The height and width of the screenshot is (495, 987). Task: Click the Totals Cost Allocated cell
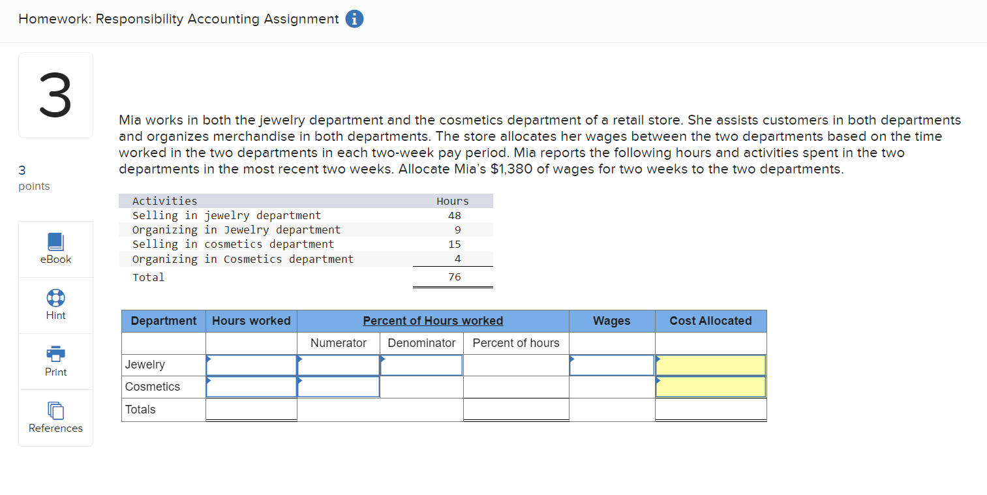click(710, 409)
